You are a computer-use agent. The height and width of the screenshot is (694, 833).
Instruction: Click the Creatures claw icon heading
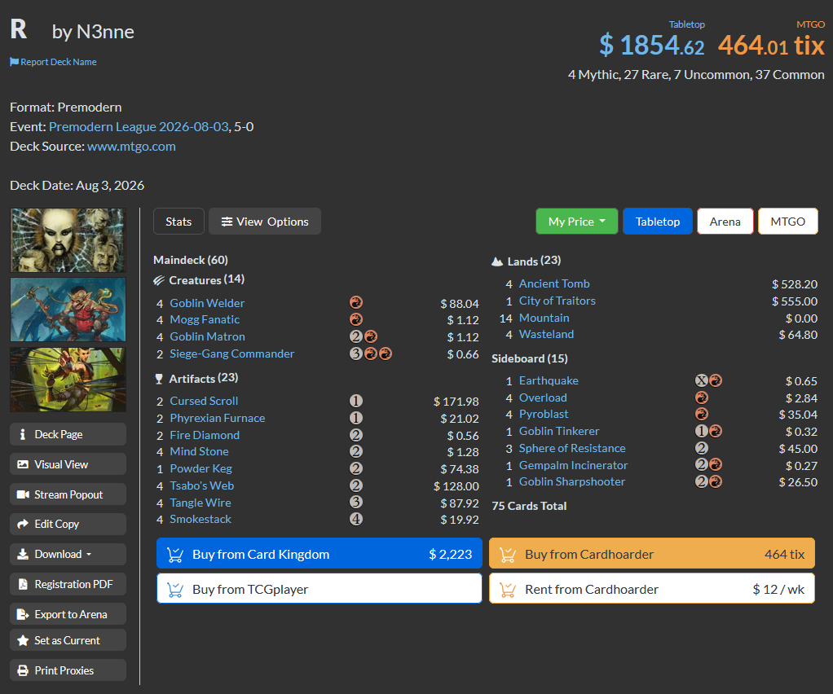[159, 280]
